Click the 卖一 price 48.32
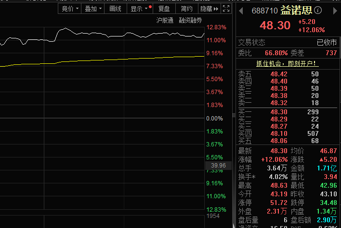This screenshot has height=228, width=341. (x=278, y=103)
